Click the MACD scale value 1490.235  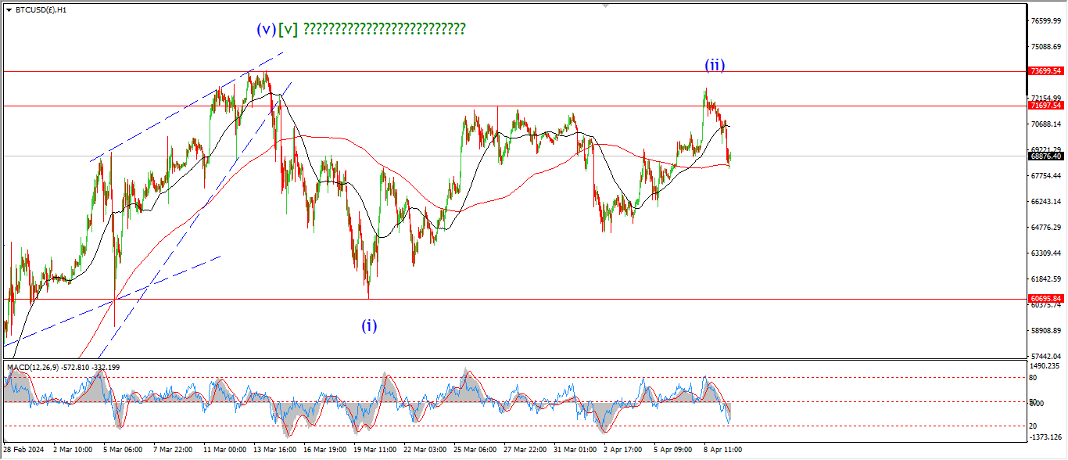[1045, 365]
